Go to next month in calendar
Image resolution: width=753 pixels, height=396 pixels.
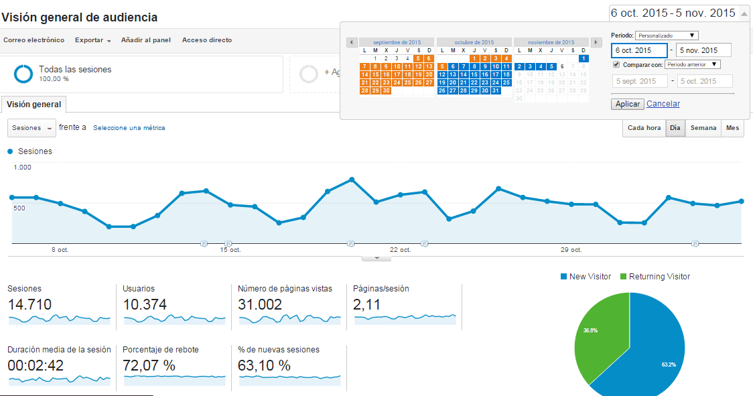pyautogui.click(x=596, y=42)
